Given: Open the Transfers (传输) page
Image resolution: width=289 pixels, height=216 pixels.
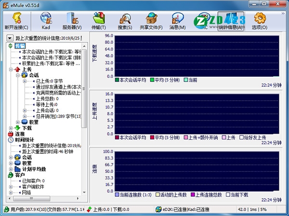Looking at the screenshot, I should [x=100, y=21].
